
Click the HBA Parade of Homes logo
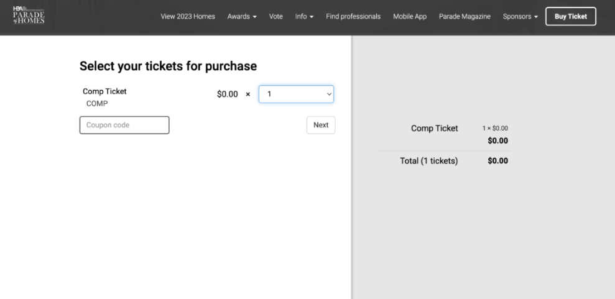coord(29,16)
